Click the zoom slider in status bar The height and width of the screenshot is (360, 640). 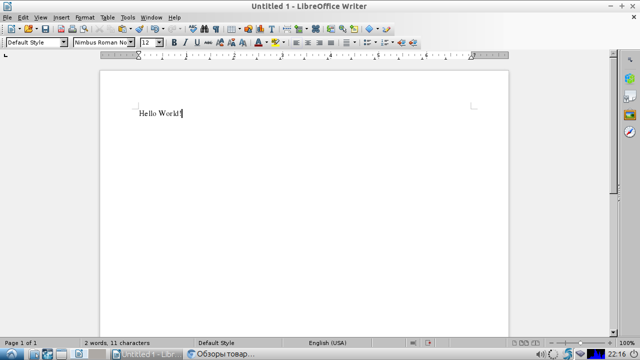580,343
